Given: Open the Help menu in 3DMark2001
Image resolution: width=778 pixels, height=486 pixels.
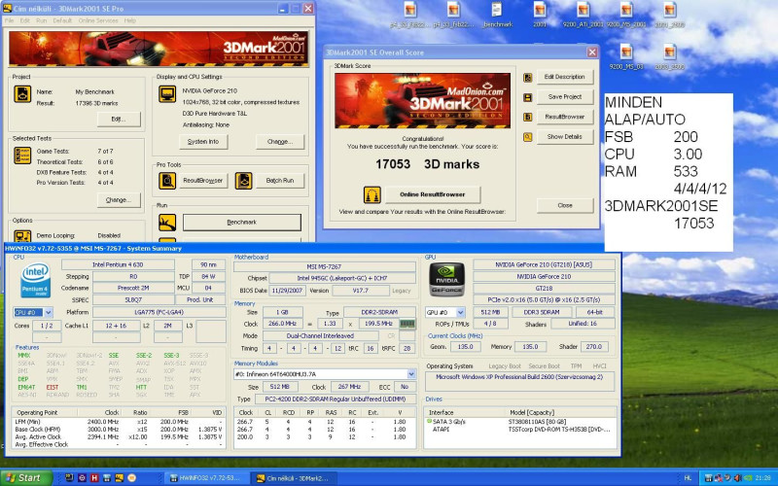Looking at the screenshot, I should (130, 20).
